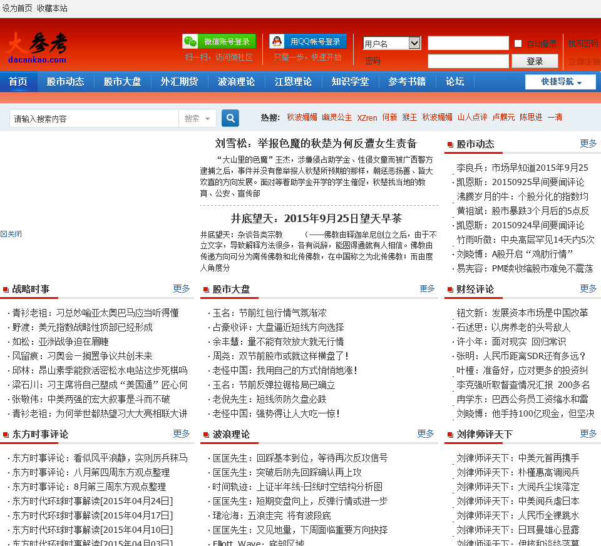The height and width of the screenshot is (546, 601).
Task: Focus the password input field
Action: pos(468,61)
